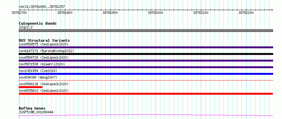Screen dimensions: 282x119
Task: Select the 21q22.2 band label
Action: [x=26, y=27]
